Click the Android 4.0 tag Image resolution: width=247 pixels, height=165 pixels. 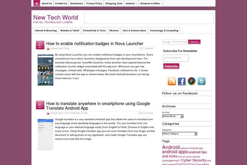point(185,148)
